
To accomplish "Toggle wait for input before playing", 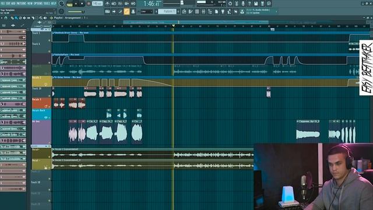I will 114,3.
